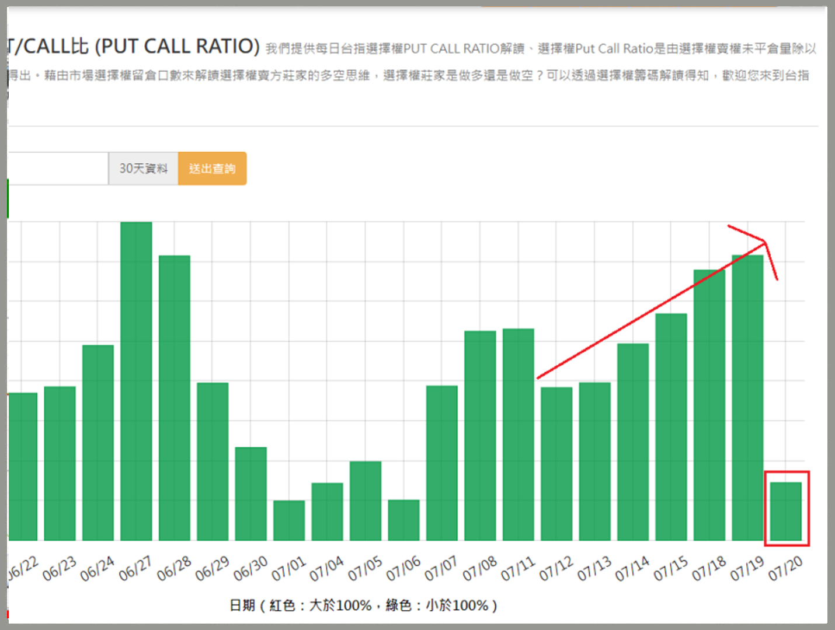Click the 06/27 tallest bar

click(x=136, y=381)
